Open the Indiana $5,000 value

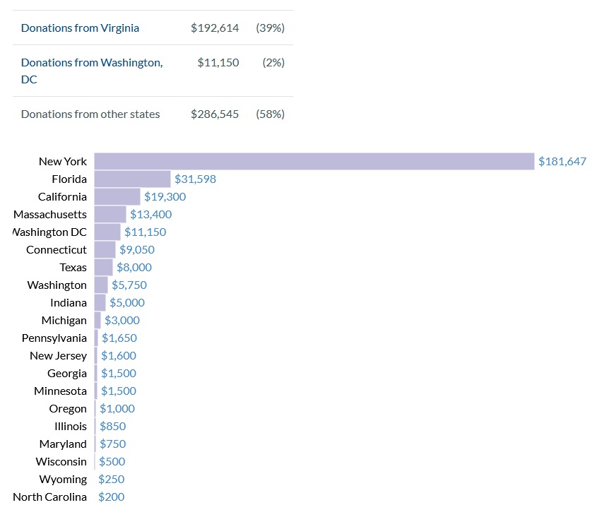[x=126, y=303]
